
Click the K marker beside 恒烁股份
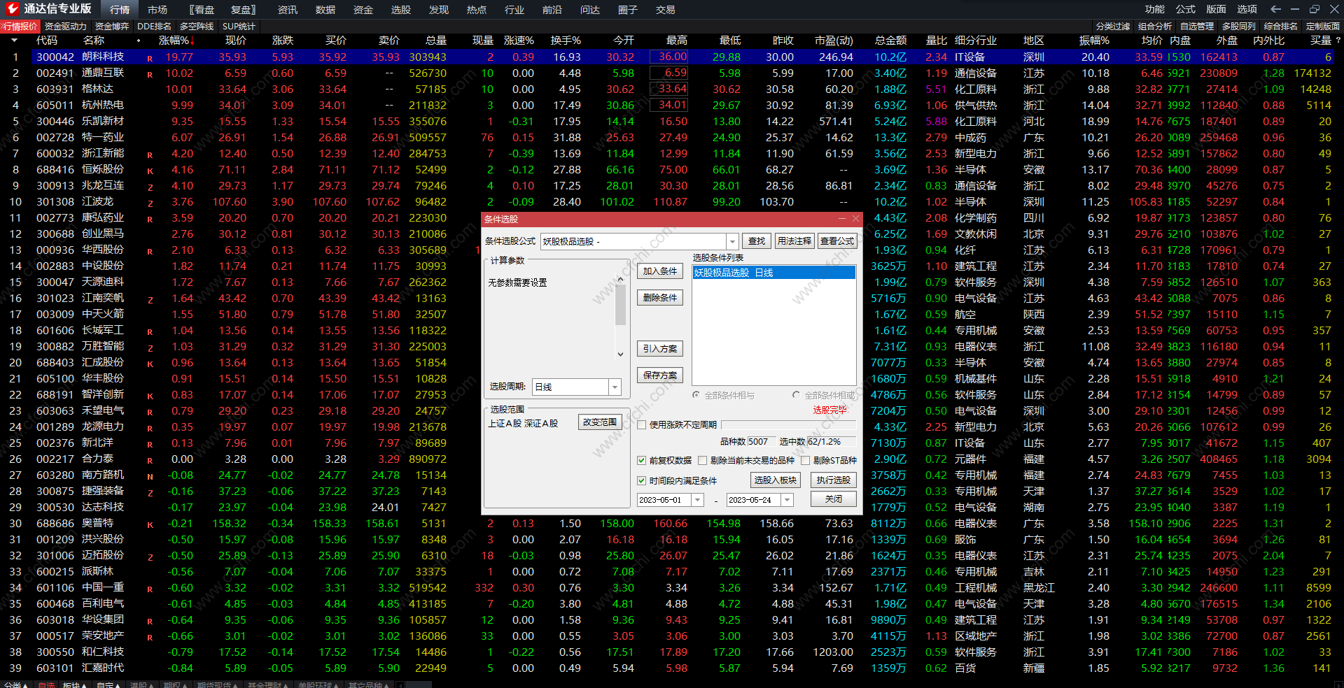click(150, 171)
